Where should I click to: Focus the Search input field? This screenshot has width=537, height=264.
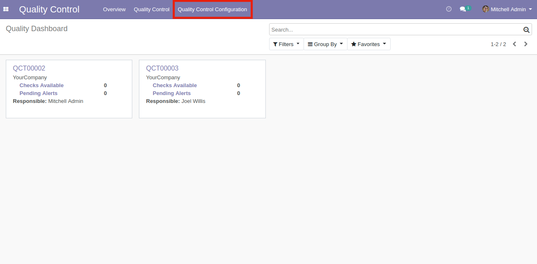click(394, 29)
